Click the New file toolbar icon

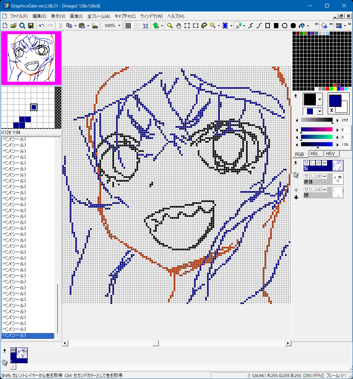(x=5, y=26)
